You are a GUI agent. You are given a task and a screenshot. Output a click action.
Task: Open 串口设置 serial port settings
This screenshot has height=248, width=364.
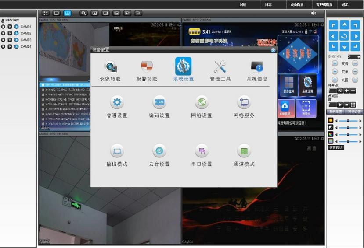pos(202,151)
